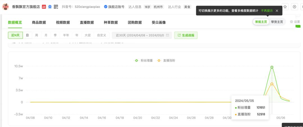Click the 旗舰店账号 label
Image resolution: width=303 pixels, height=127 pixels.
click(x=116, y=7)
